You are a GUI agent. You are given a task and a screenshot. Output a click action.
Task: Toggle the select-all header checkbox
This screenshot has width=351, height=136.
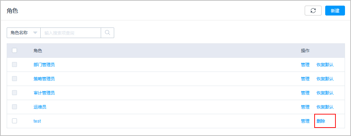click(14, 51)
